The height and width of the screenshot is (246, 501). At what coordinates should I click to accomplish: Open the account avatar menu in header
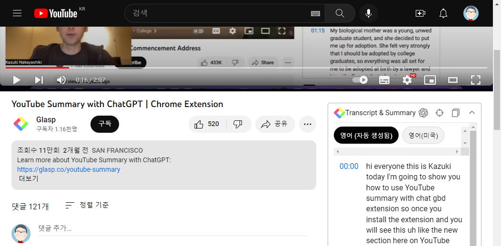pos(471,13)
